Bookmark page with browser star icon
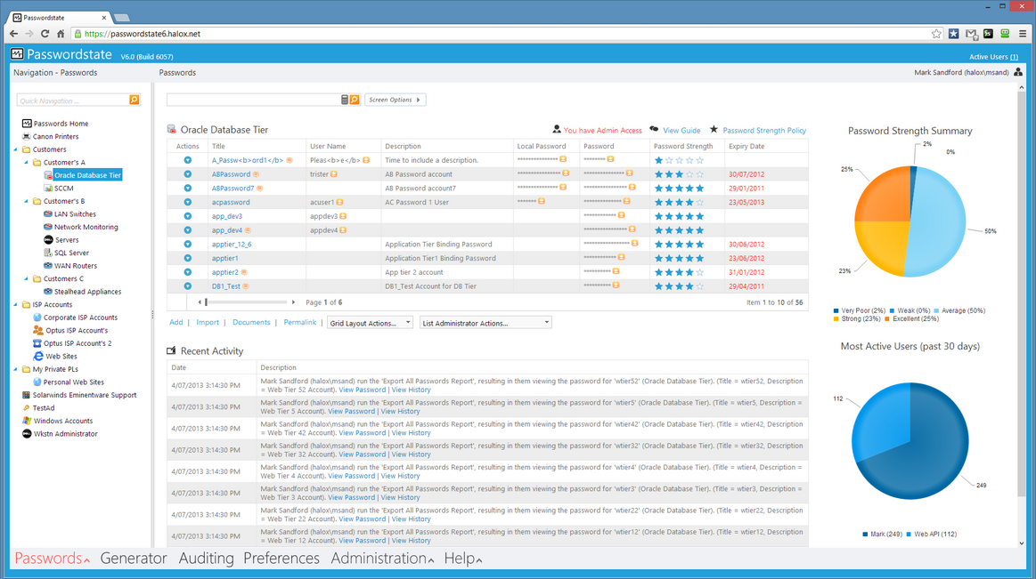 click(x=936, y=34)
